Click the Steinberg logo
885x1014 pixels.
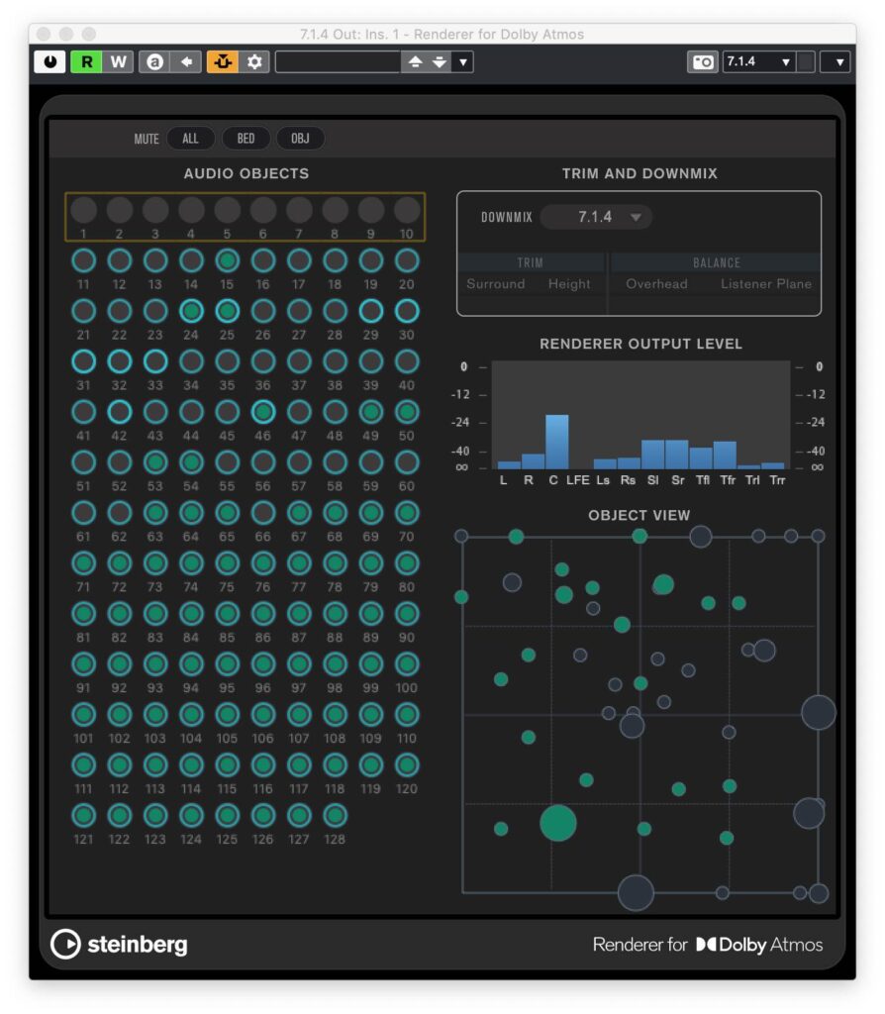click(119, 944)
